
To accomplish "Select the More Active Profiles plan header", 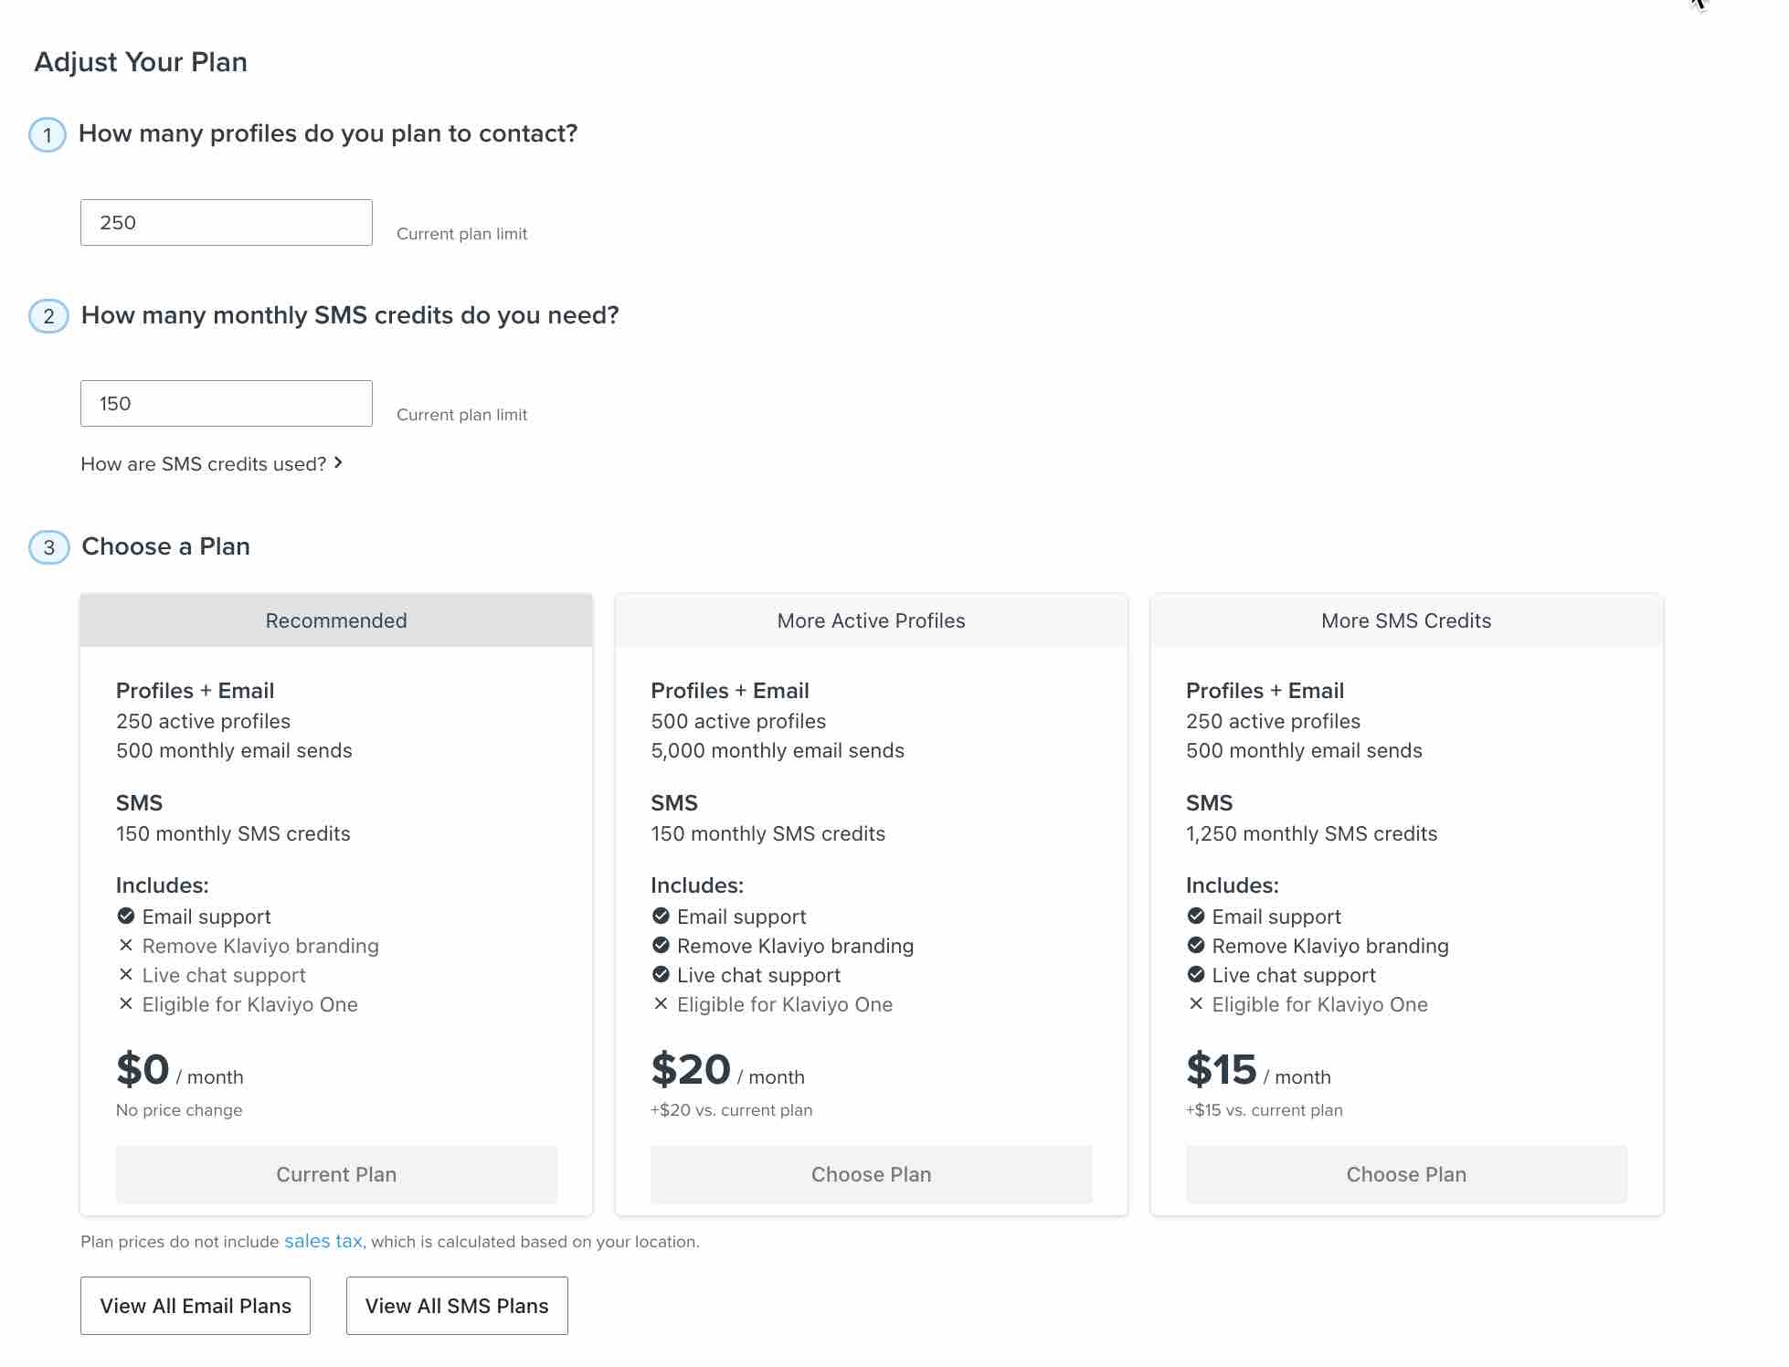I will click(871, 621).
